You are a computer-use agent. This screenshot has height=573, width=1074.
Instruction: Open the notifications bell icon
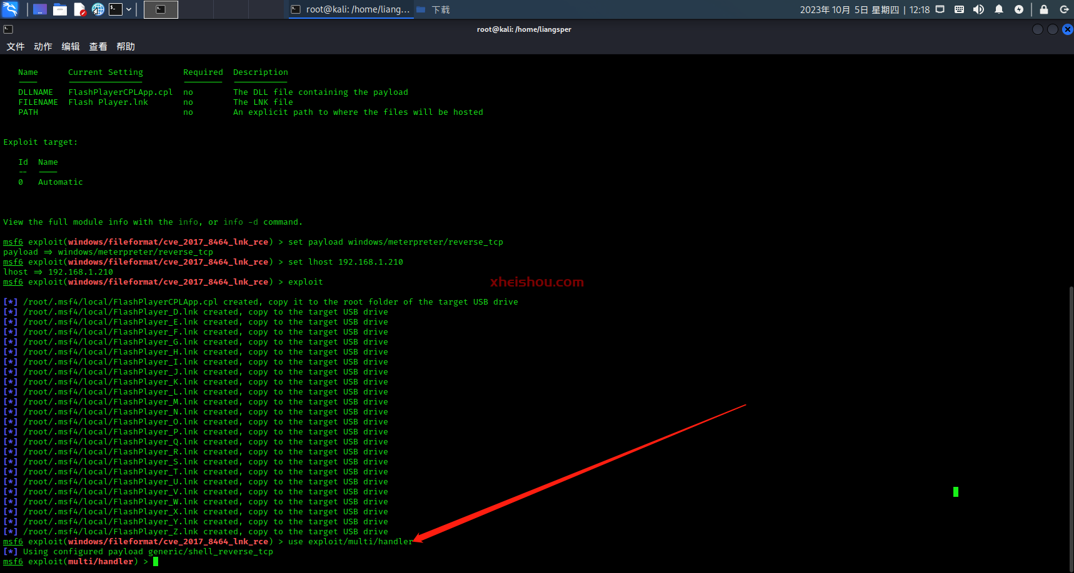click(999, 9)
